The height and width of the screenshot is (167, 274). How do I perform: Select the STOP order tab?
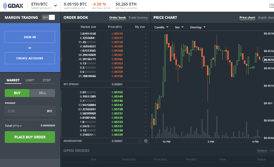click(47, 80)
